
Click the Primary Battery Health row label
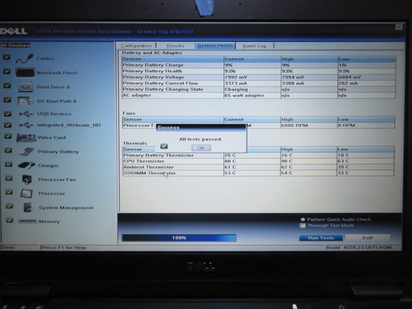click(152, 71)
